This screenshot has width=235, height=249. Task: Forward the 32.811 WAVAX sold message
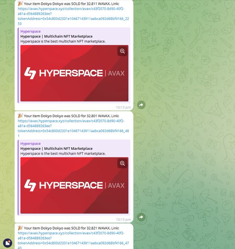tap(141, 105)
